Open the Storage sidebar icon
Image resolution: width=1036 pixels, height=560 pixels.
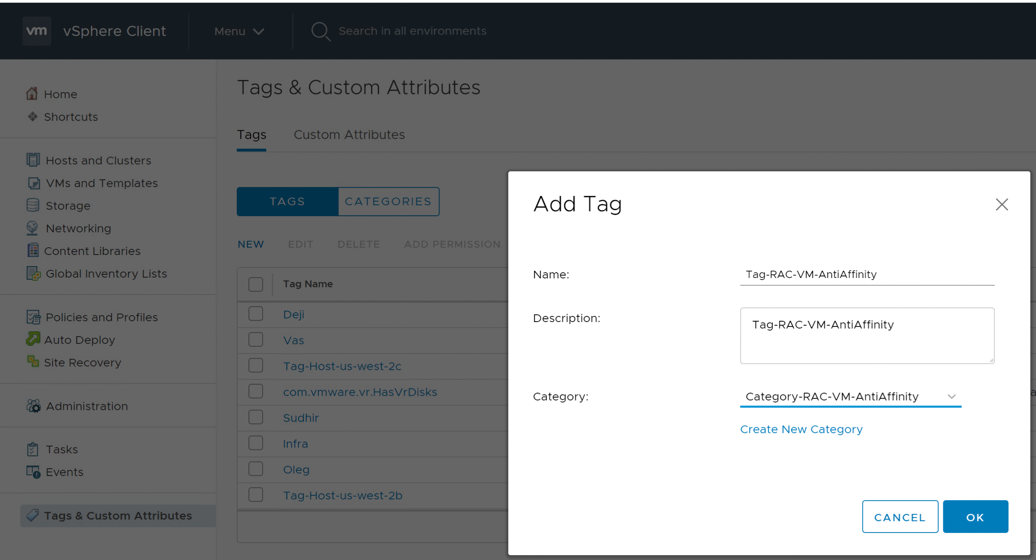(33, 206)
